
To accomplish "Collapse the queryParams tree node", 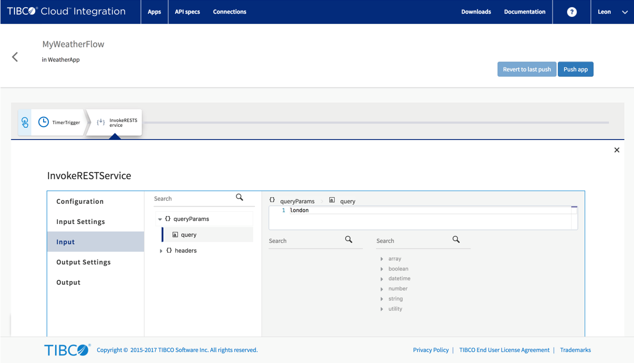I will 160,219.
